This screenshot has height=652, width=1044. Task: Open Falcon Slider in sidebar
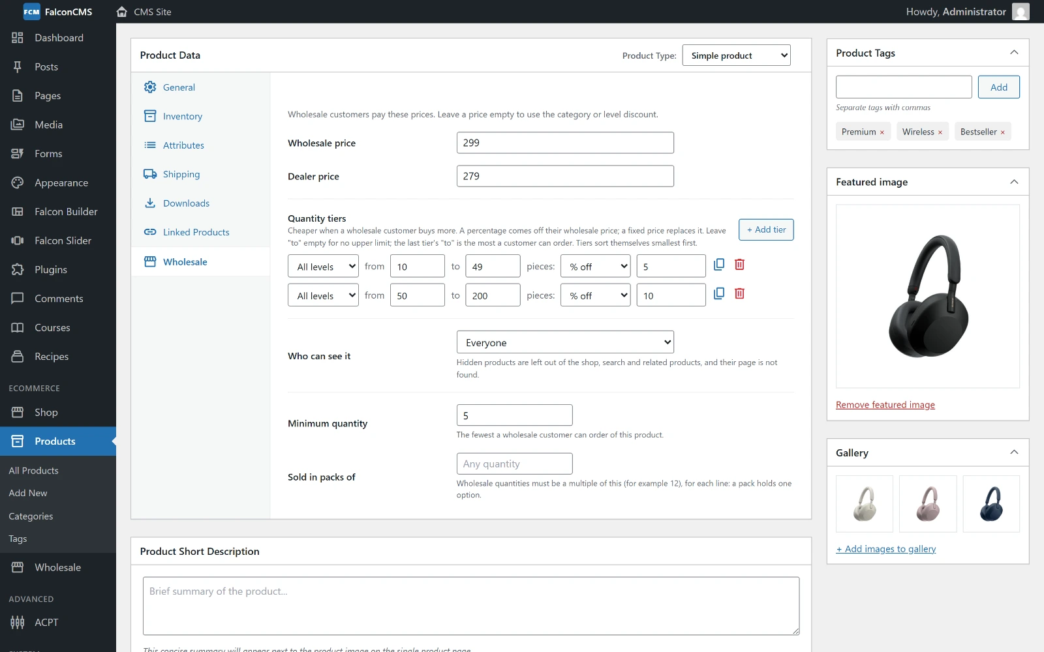coord(58,241)
